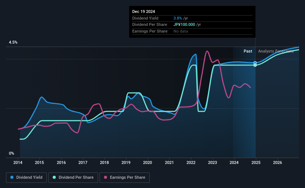Select the 2024 x-axis label
This screenshot has height=188, width=305.
234,162
